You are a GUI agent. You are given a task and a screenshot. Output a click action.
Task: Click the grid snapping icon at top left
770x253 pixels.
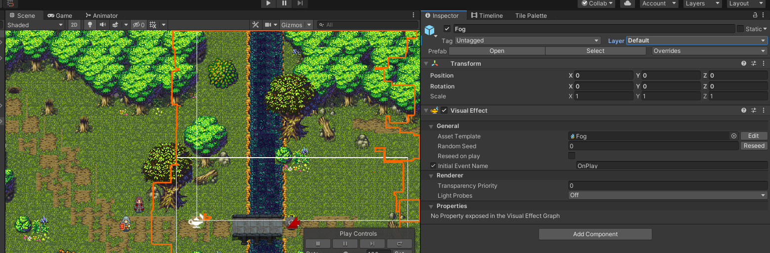click(x=10, y=3)
